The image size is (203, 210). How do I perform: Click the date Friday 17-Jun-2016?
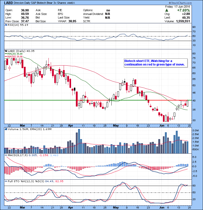click(x=177, y=7)
